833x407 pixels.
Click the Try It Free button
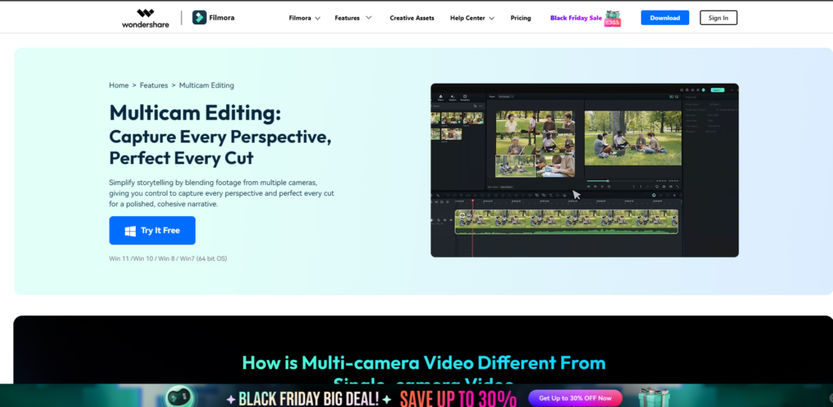click(152, 230)
